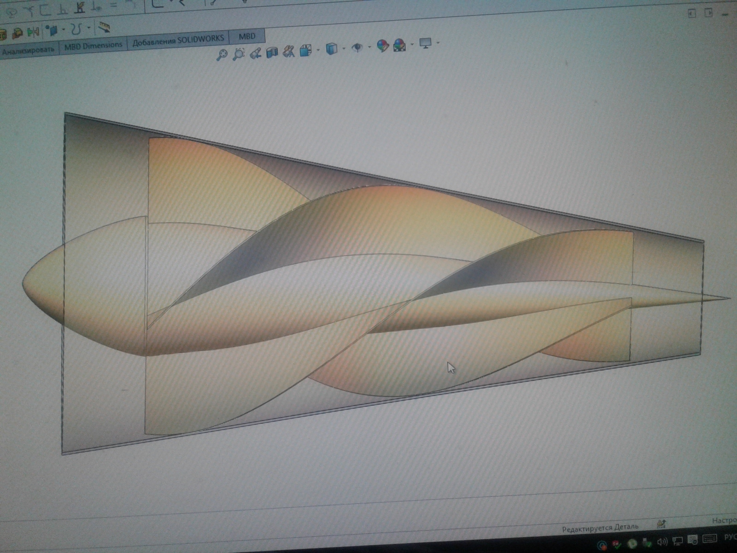
Task: Click the Apply Scene icon
Action: point(399,45)
